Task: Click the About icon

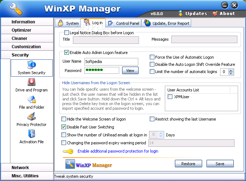Action: [215, 14]
